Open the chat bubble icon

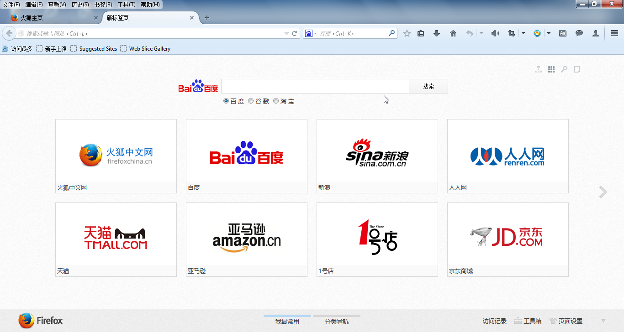pos(579,33)
